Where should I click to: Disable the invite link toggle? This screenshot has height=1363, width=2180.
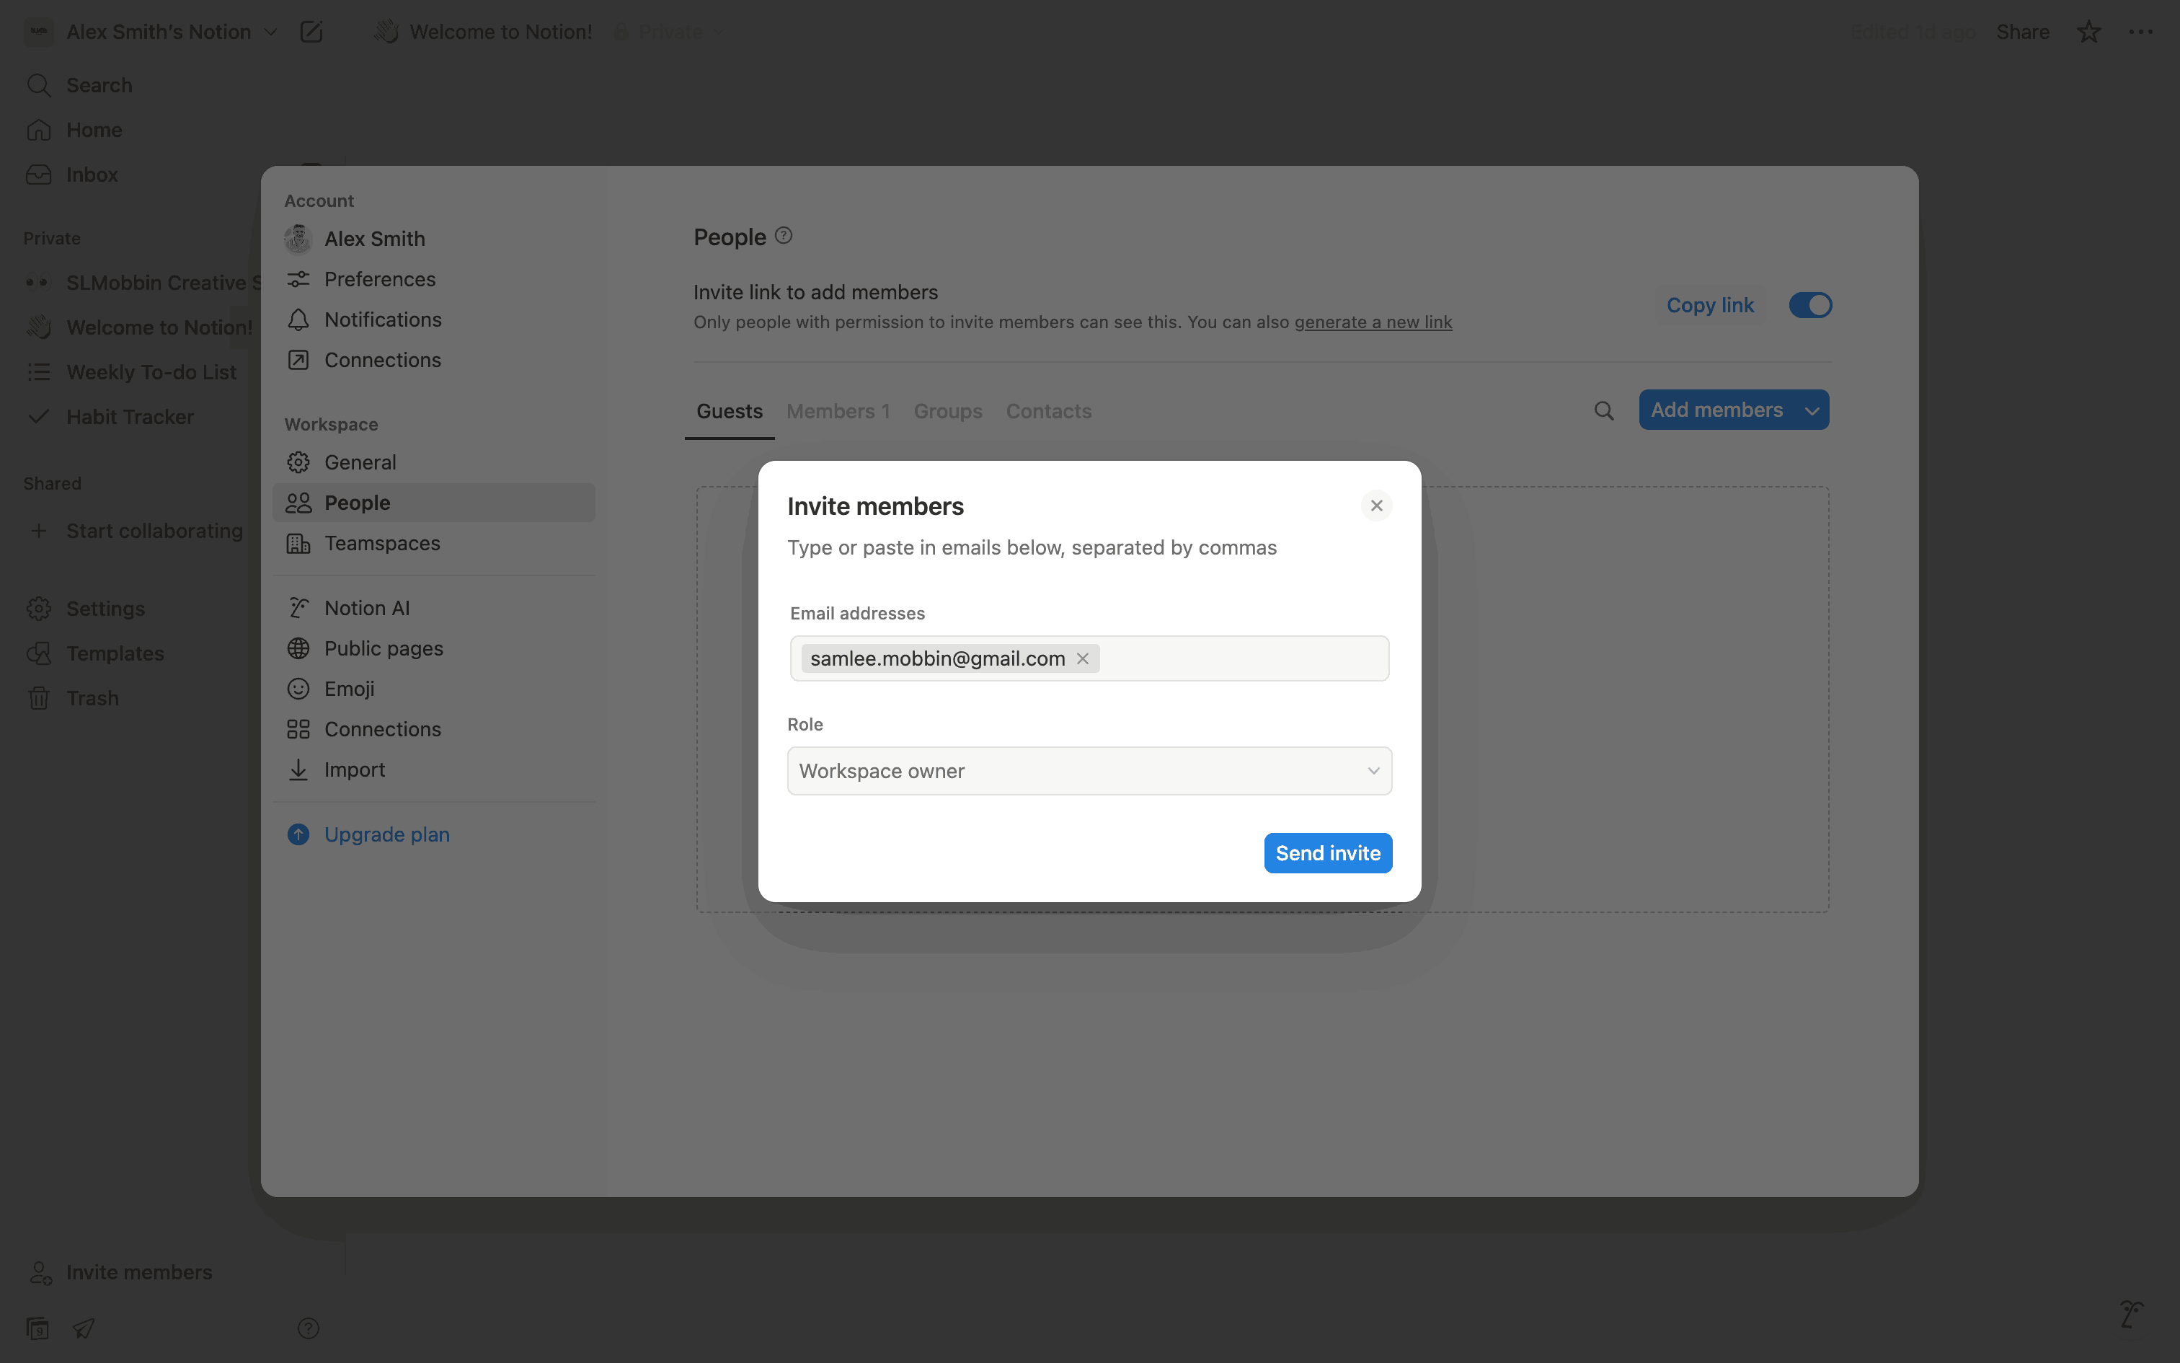pyautogui.click(x=1809, y=306)
